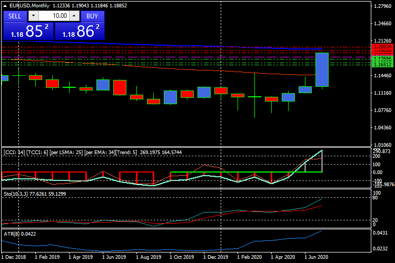Screen dimensions: 395x263
Task: Click the 1 Apr 2019 date label
Action: point(81,257)
